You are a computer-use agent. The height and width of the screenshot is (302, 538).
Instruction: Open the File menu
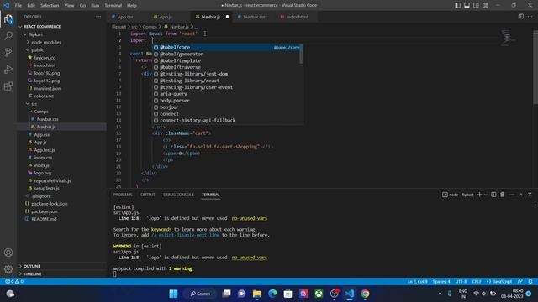pyautogui.click(x=18, y=5)
